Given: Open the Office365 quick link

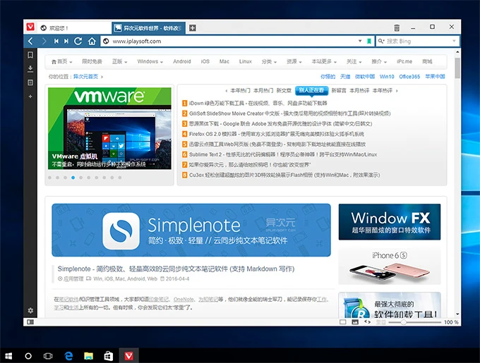Looking at the screenshot, I should point(409,76).
